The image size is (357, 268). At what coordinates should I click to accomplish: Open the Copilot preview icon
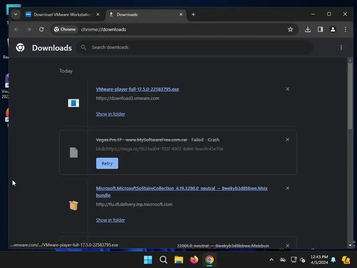[x=346, y=260]
